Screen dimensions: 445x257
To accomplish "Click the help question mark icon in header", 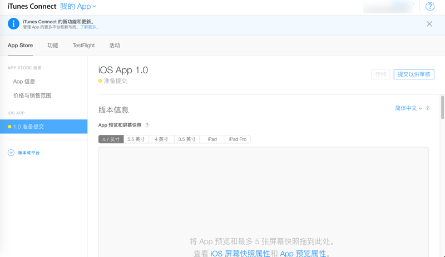I will click(429, 7).
